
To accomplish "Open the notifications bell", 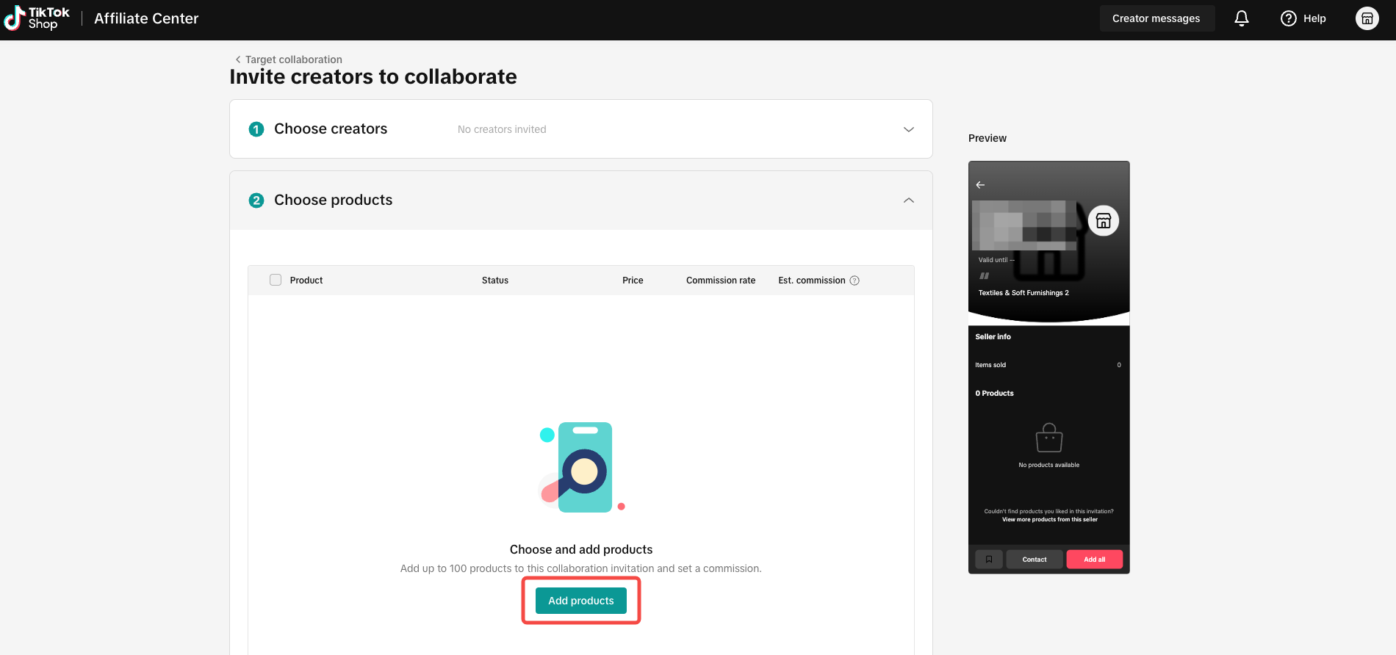I will 1242,18.
